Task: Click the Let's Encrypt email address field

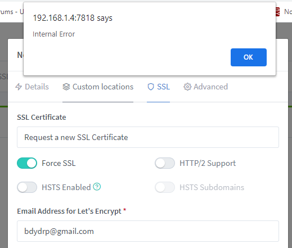Action: [x=148, y=231]
